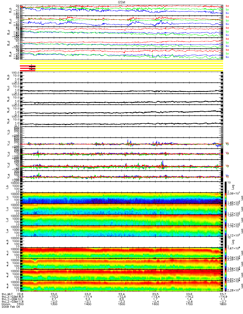Click the -12.5 X-GSM value
Viewport: 243px width, 314px height.
click(x=121, y=296)
